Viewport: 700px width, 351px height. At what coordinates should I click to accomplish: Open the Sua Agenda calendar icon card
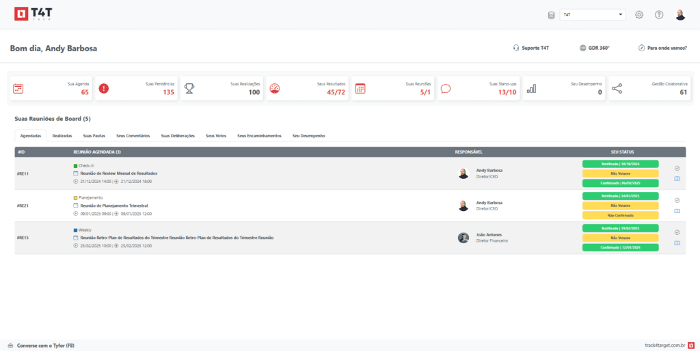pos(18,88)
